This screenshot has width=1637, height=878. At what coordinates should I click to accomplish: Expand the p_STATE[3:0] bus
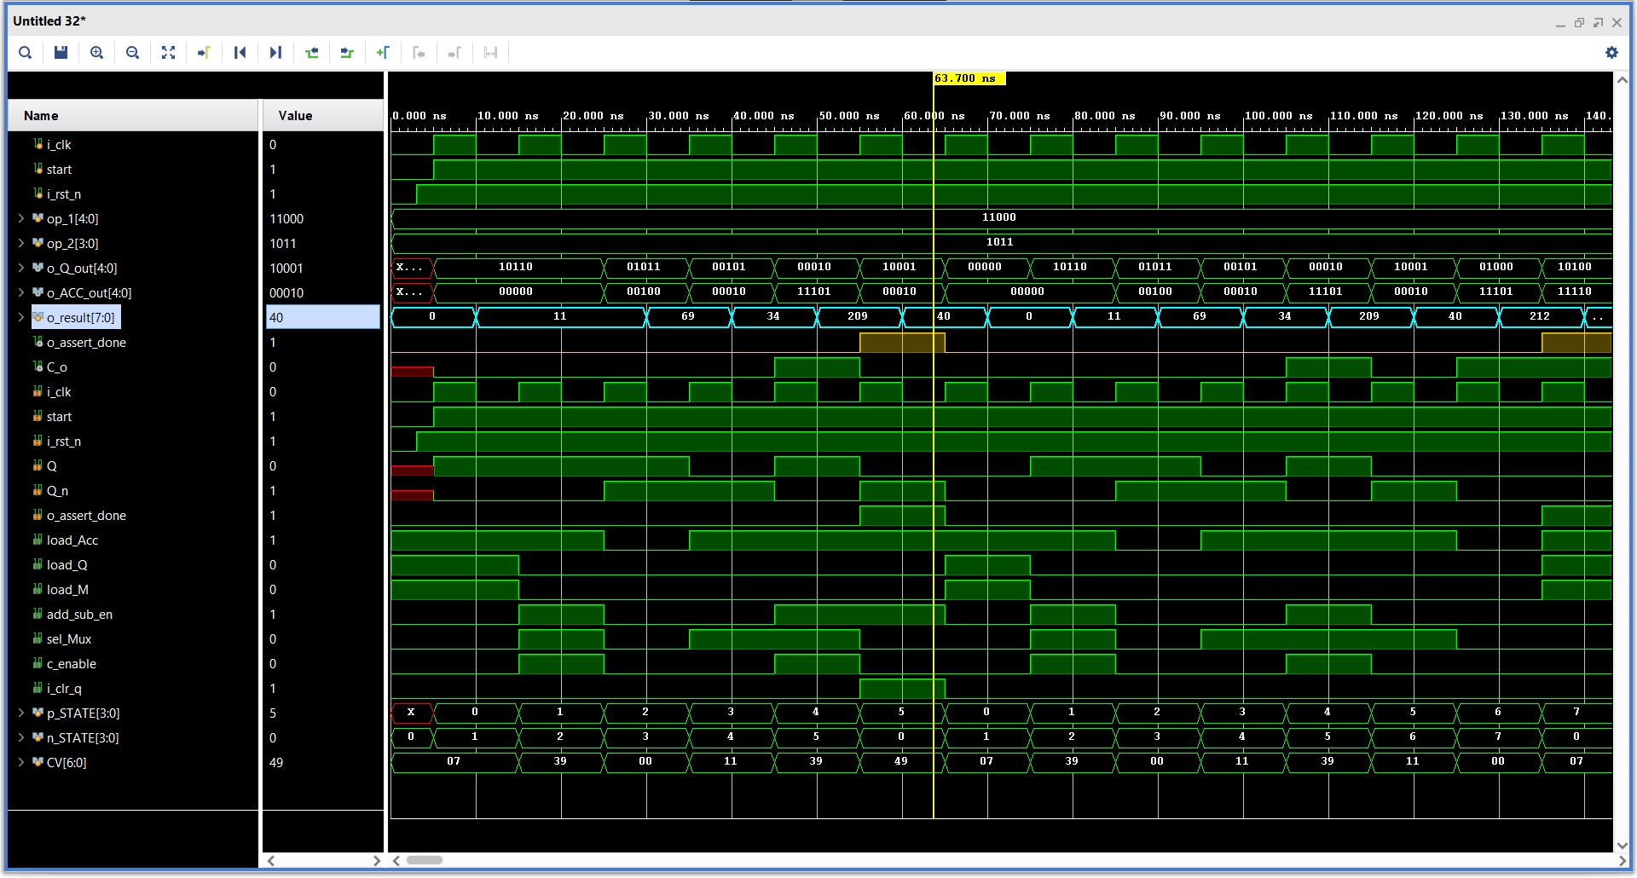pyautogui.click(x=20, y=713)
